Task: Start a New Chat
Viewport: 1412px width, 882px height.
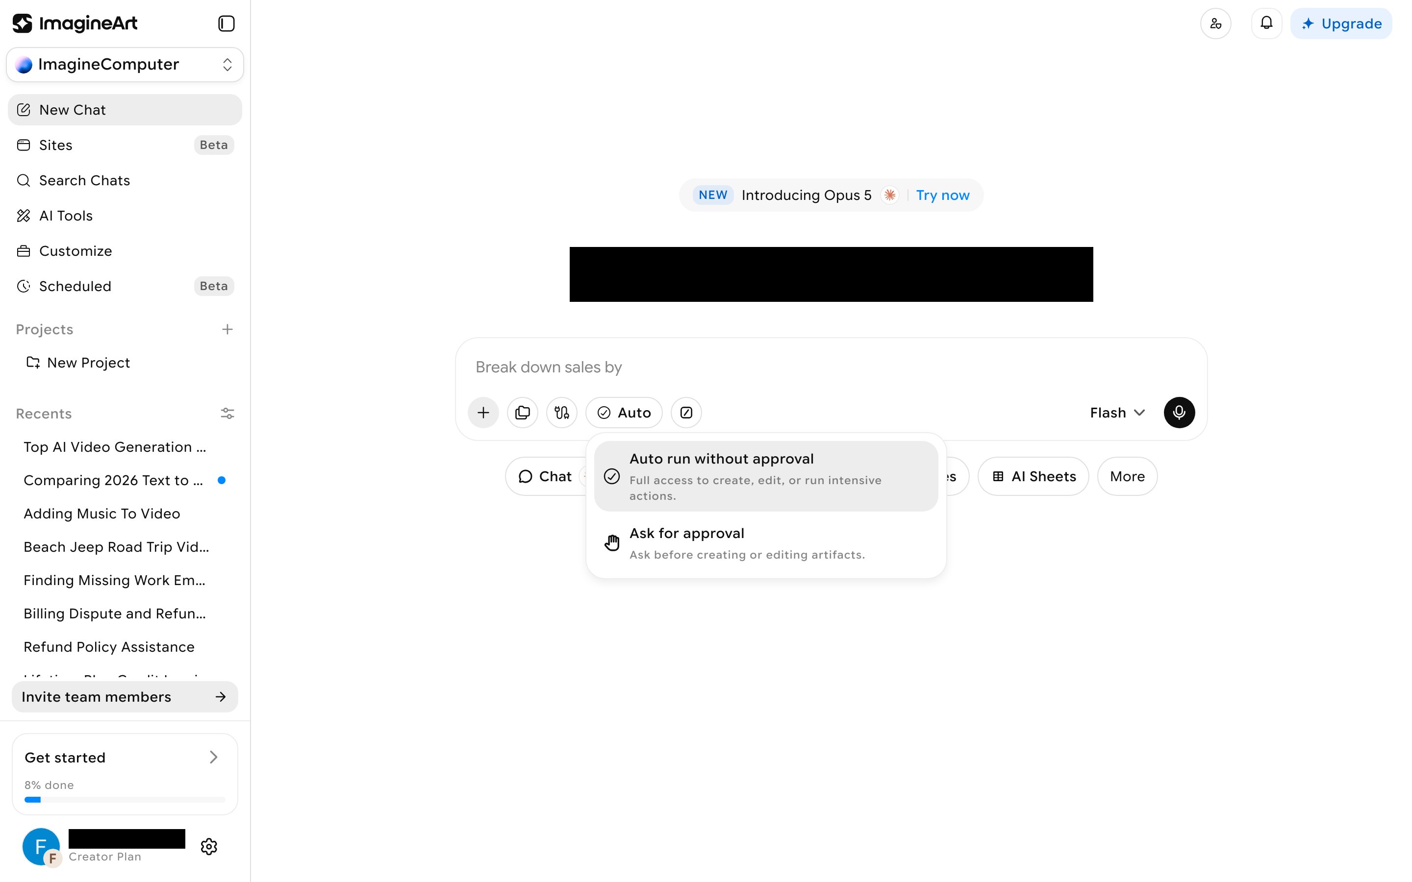Action: (125, 110)
